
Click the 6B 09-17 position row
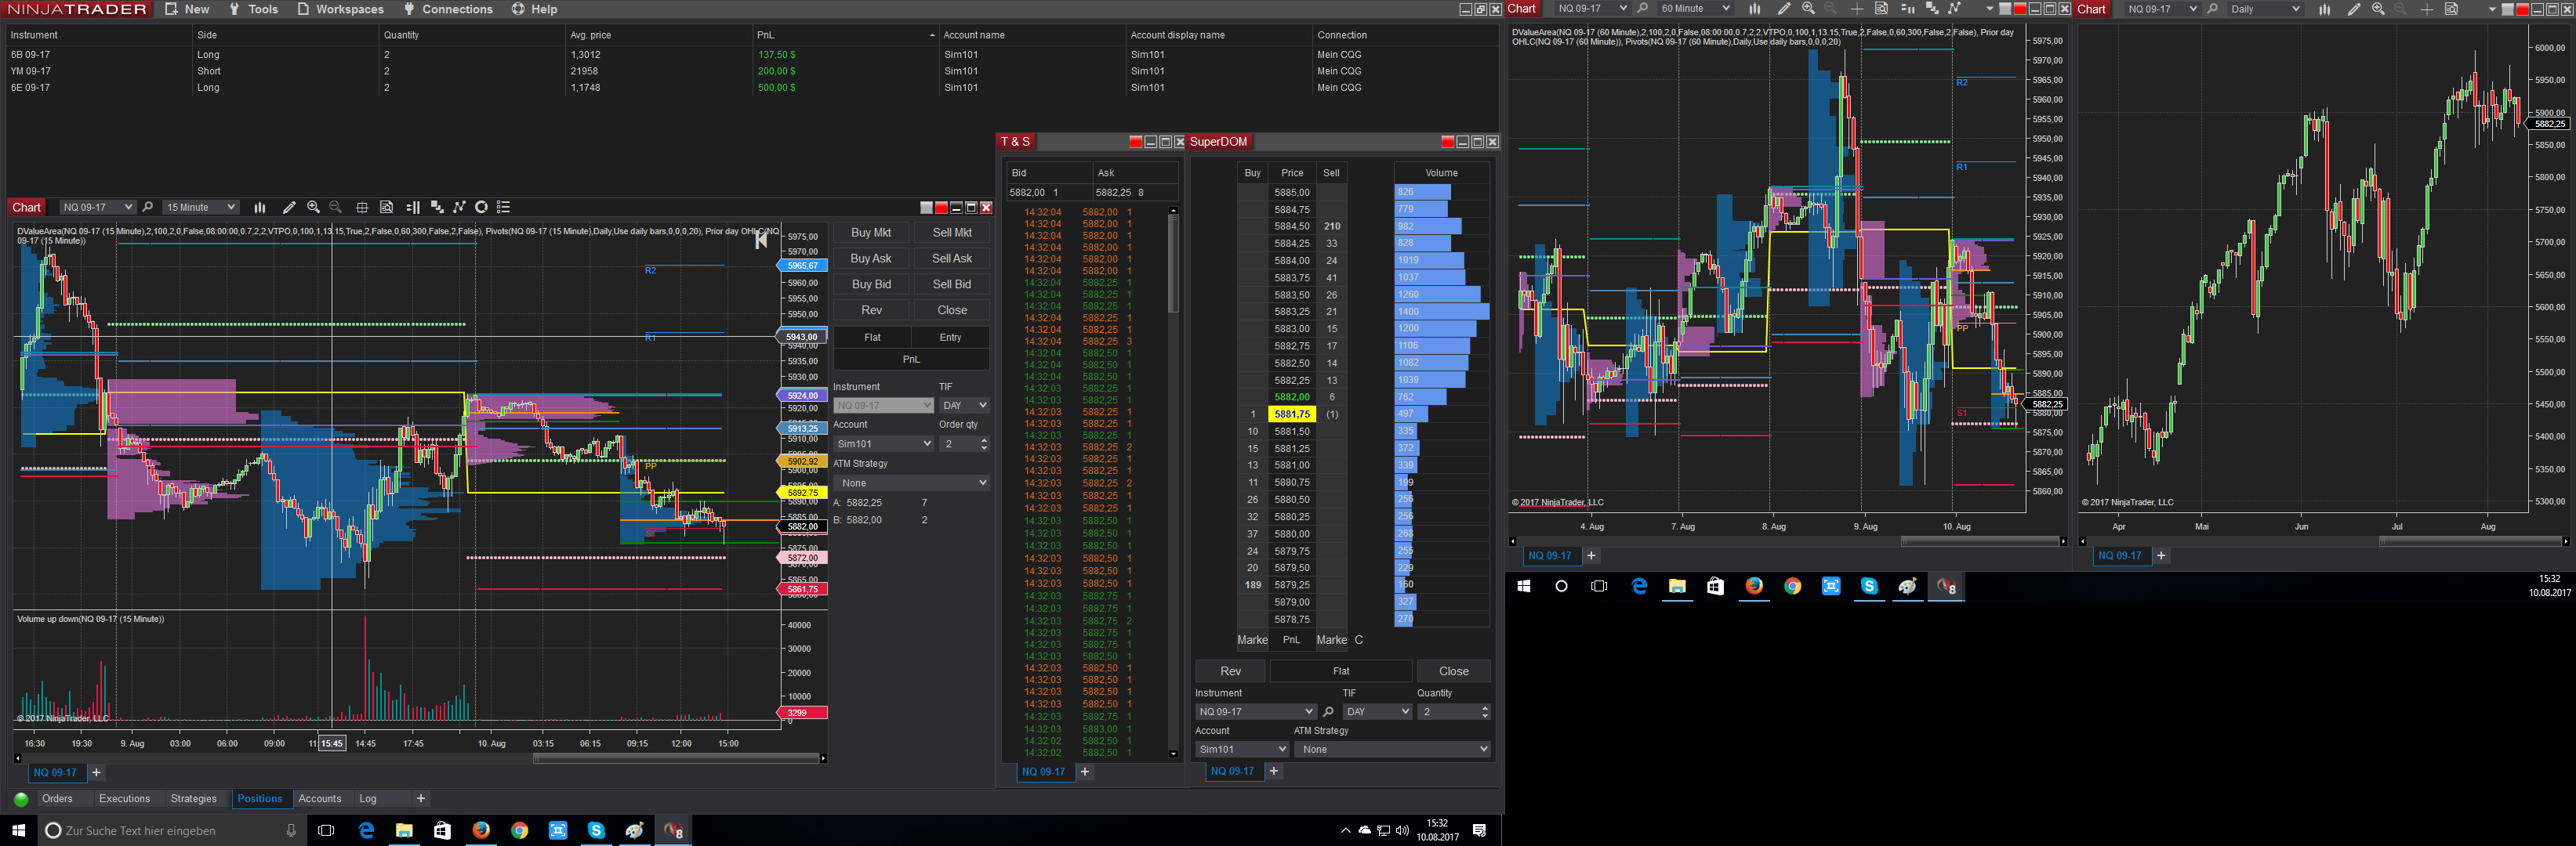[750, 55]
